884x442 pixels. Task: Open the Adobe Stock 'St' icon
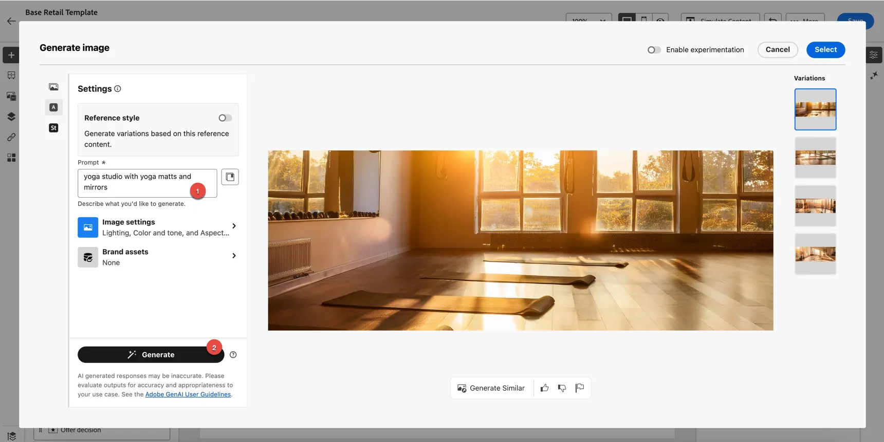[x=53, y=128]
